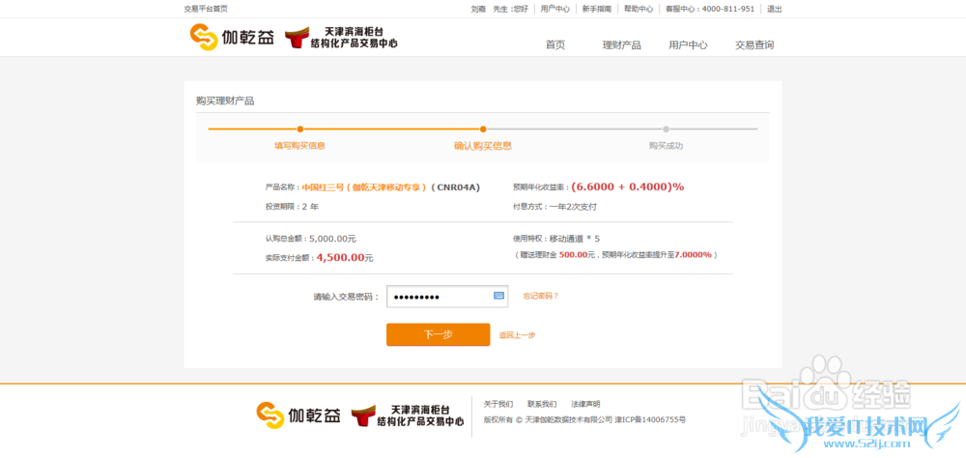
Task: Click the 使用特权：移动通道 * 5 text
Action: 556,239
